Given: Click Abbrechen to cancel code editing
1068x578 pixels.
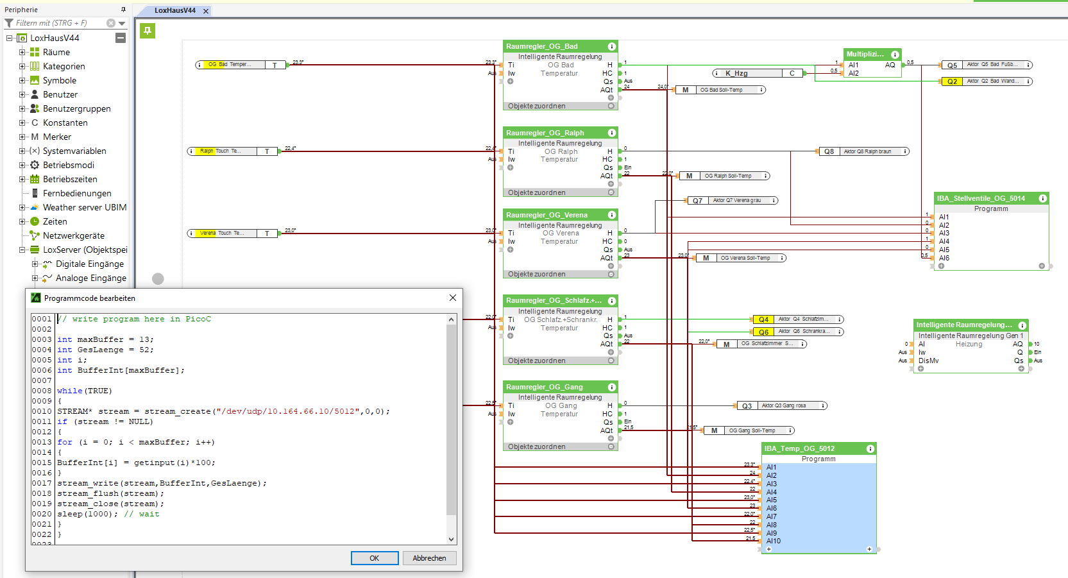Looking at the screenshot, I should point(429,558).
